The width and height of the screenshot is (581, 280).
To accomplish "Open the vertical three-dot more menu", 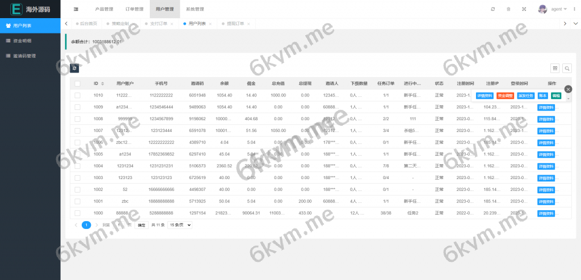I will coord(575,9).
